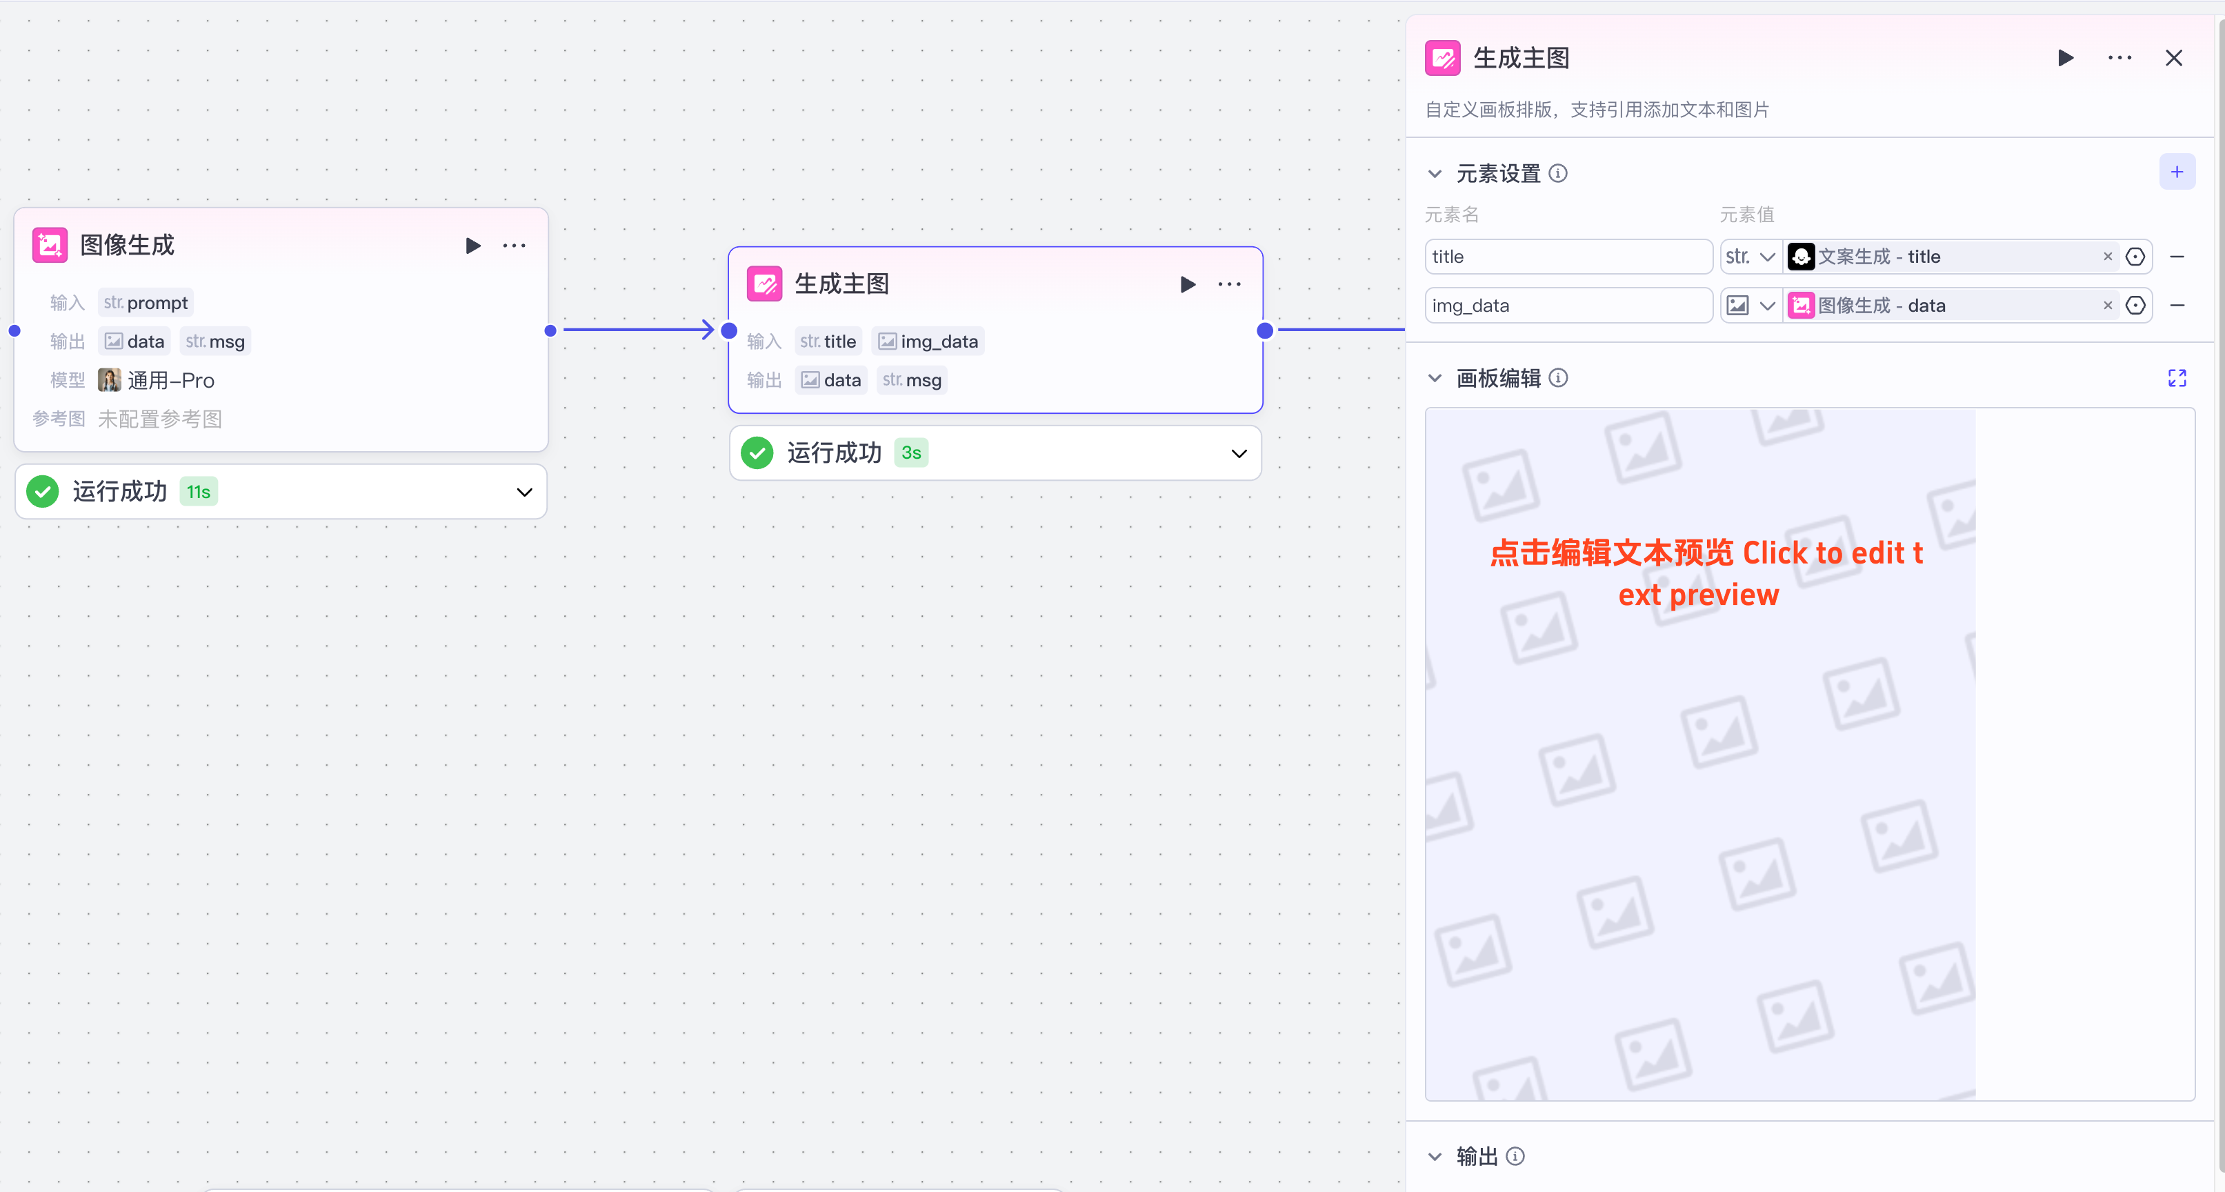The image size is (2225, 1192).
Task: Collapse the 画板编辑 section
Action: pyautogui.click(x=1435, y=377)
